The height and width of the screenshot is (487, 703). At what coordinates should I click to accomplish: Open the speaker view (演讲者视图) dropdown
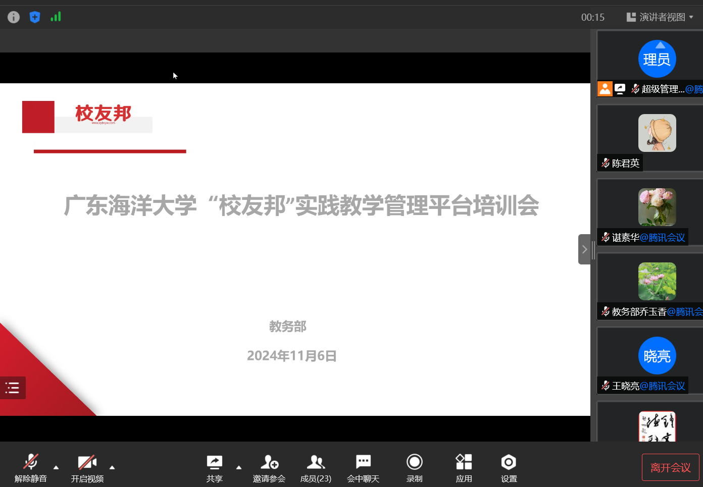[660, 17]
